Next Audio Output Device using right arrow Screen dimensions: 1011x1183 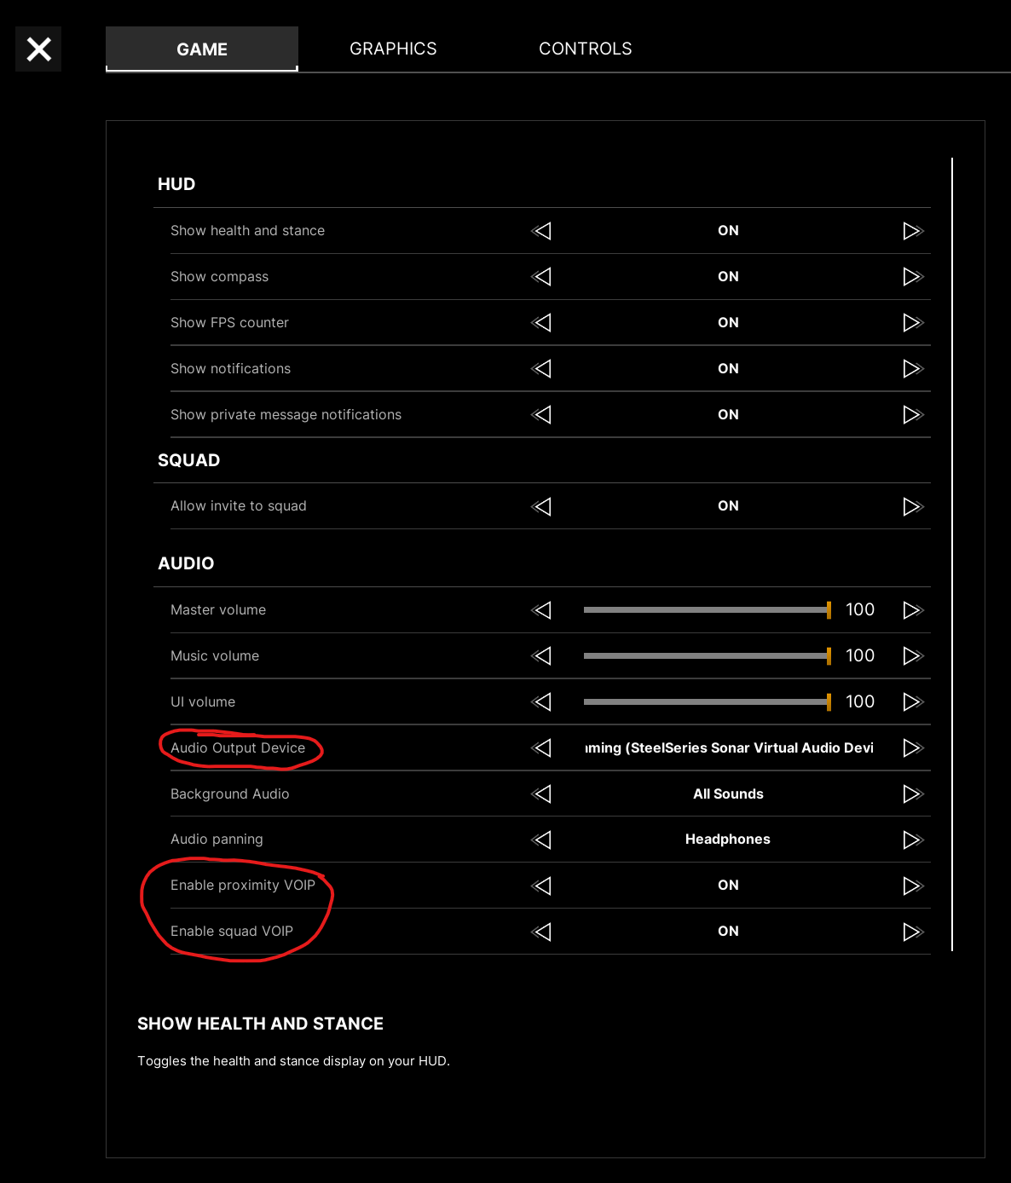pyautogui.click(x=913, y=748)
